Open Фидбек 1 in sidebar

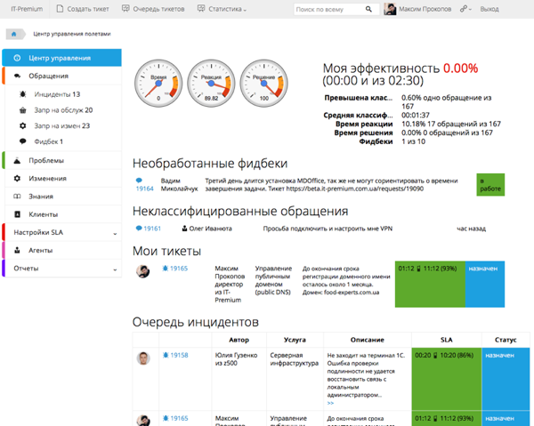pos(49,141)
